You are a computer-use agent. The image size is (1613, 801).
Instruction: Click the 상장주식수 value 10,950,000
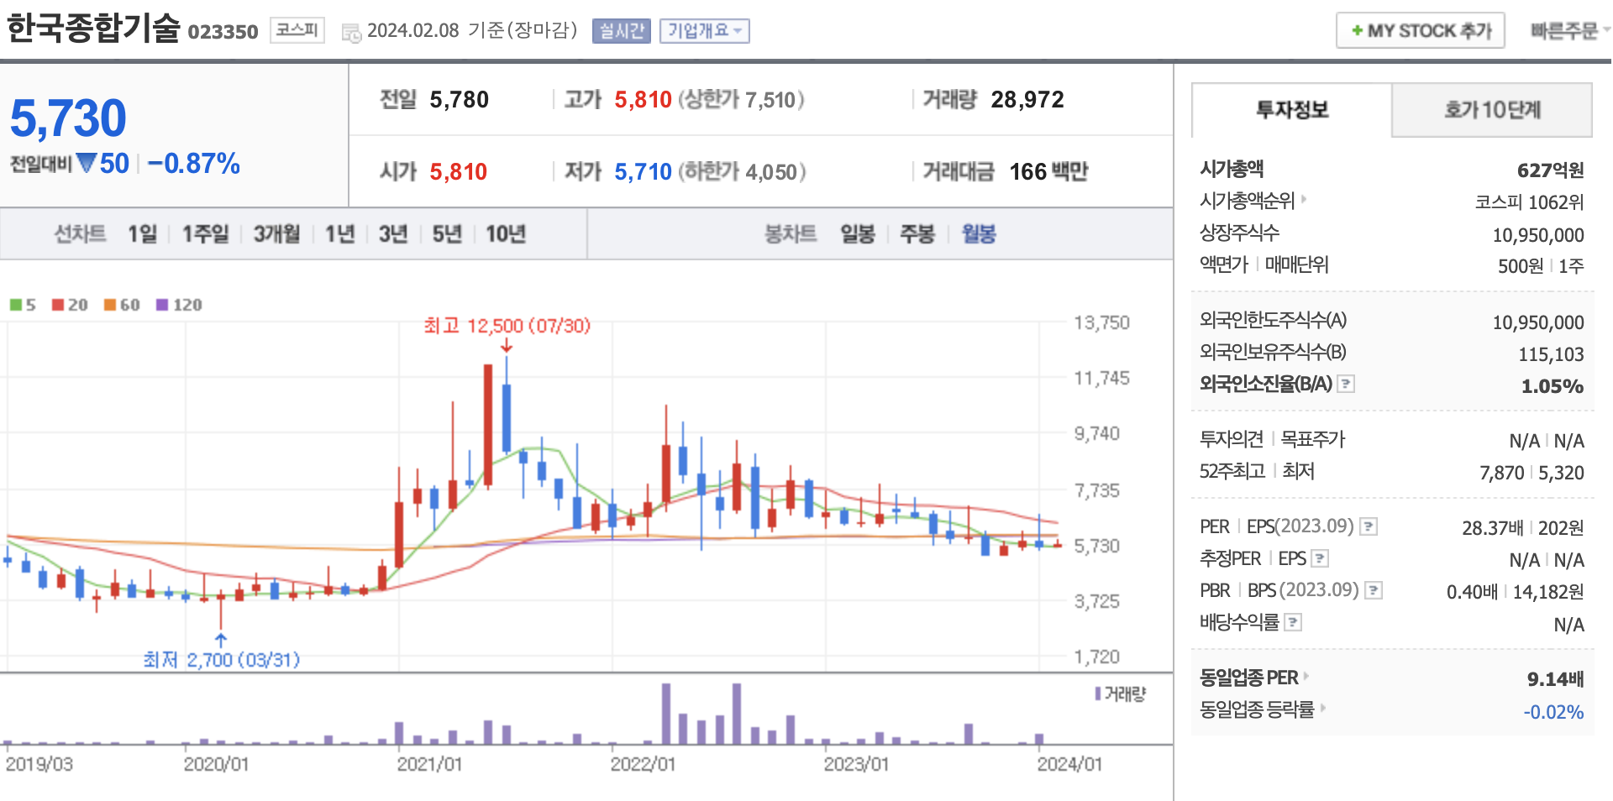(1538, 235)
